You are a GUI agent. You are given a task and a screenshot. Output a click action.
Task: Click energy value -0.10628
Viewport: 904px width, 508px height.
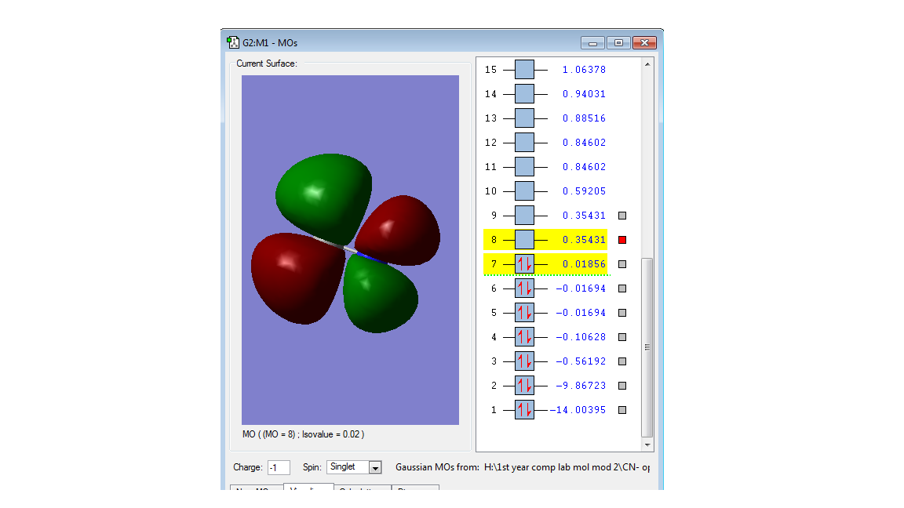[x=581, y=337]
